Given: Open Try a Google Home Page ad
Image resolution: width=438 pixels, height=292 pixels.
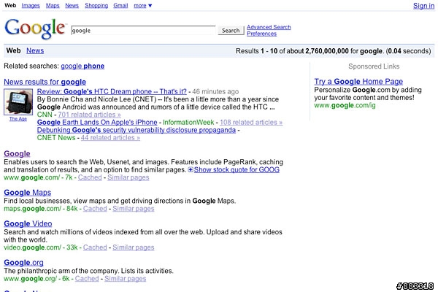Looking at the screenshot, I should (358, 82).
